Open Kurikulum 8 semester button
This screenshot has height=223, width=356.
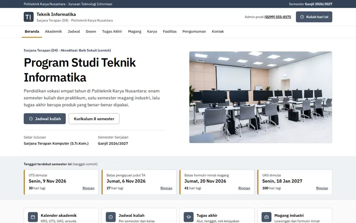(x=94, y=119)
